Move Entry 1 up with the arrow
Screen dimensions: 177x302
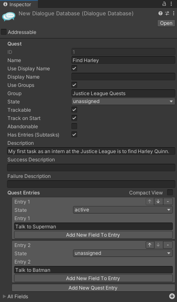pyautogui.click(x=150, y=201)
